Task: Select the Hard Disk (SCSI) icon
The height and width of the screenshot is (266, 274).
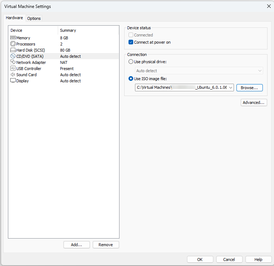Action: [13, 50]
